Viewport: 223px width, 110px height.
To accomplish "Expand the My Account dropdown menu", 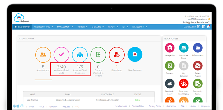I will tap(140, 27).
